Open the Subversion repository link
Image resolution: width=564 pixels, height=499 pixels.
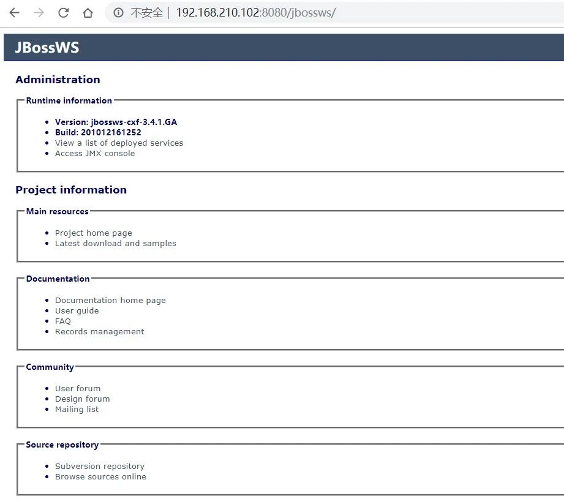(x=100, y=466)
